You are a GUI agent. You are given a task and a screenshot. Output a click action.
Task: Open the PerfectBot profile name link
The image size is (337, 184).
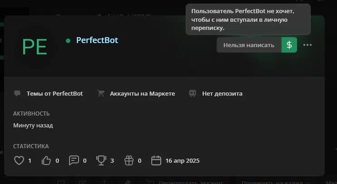tap(97, 40)
